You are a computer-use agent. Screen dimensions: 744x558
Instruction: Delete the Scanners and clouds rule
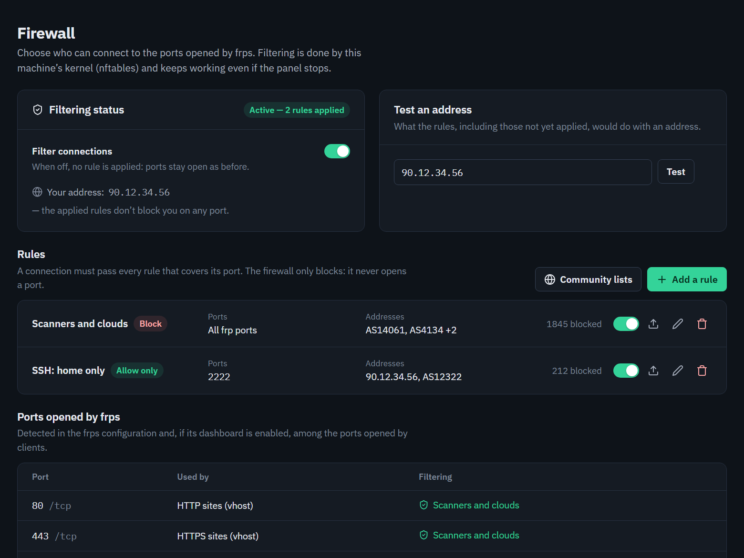coord(702,324)
